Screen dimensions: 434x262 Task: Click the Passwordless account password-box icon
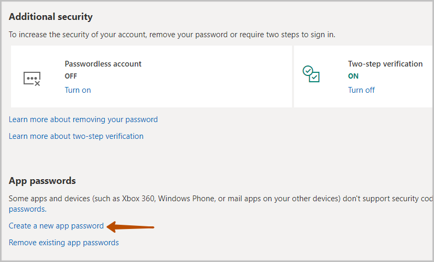pos(32,79)
